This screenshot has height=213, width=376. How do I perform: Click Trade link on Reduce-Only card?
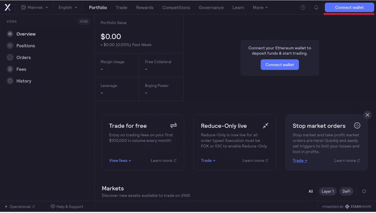tap(208, 160)
